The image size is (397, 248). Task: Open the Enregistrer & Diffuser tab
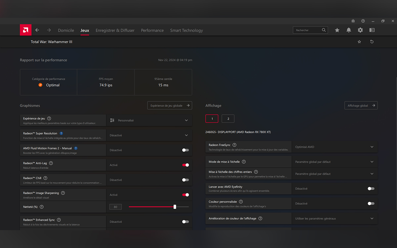point(115,30)
